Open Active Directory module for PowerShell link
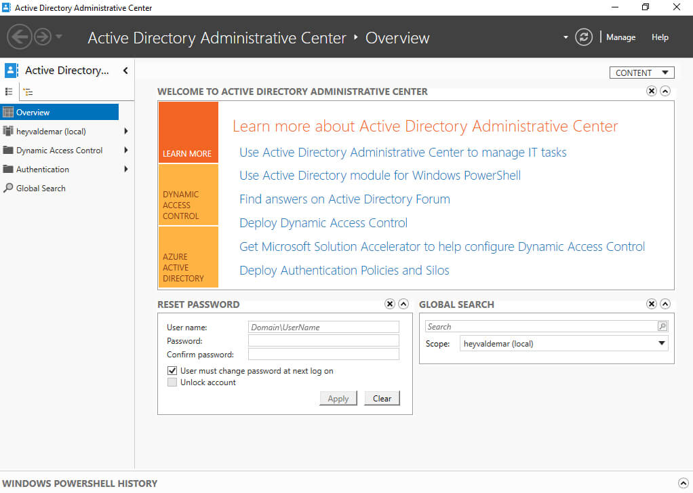The image size is (693, 493). click(380, 176)
